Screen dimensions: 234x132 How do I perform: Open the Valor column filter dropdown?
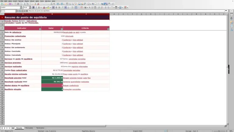(62, 29)
